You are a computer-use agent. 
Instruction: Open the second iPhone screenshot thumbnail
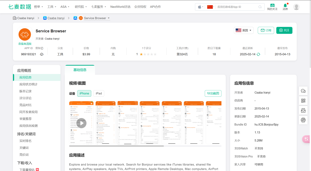(x=105, y=123)
